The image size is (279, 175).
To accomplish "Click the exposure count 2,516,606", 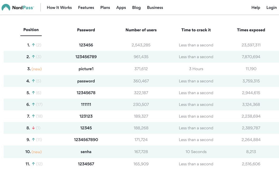I will 251,164.
